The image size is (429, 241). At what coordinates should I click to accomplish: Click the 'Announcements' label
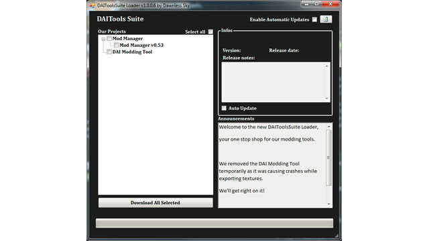click(236, 118)
